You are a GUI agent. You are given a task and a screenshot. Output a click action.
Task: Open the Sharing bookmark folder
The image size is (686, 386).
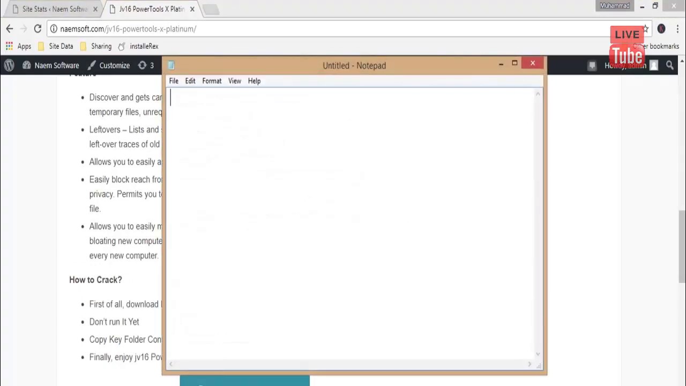[96, 46]
